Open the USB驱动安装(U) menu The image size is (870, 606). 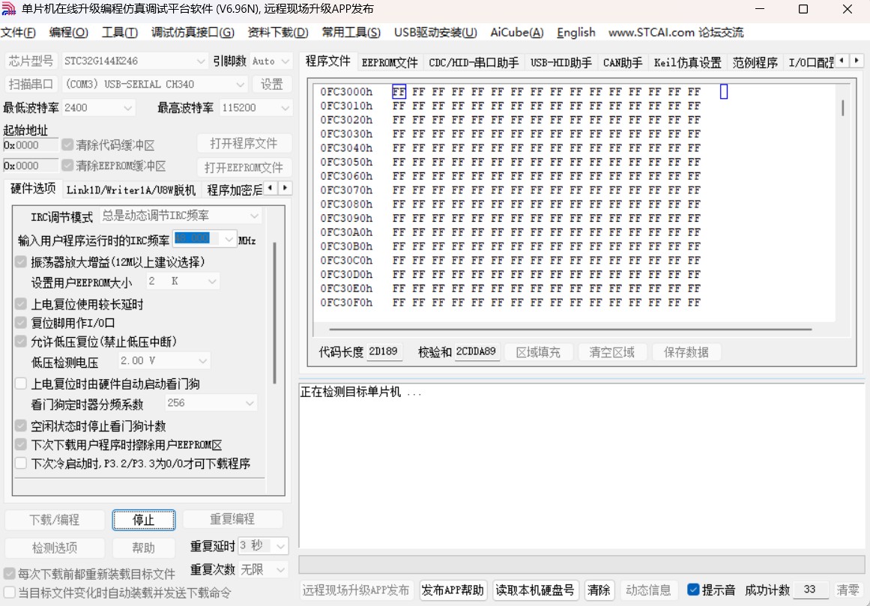click(435, 33)
